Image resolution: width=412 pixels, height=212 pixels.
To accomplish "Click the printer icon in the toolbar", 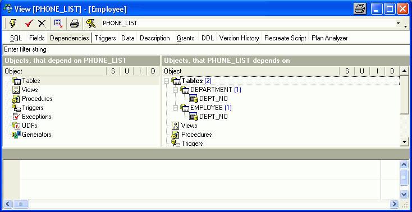I will [75, 24].
